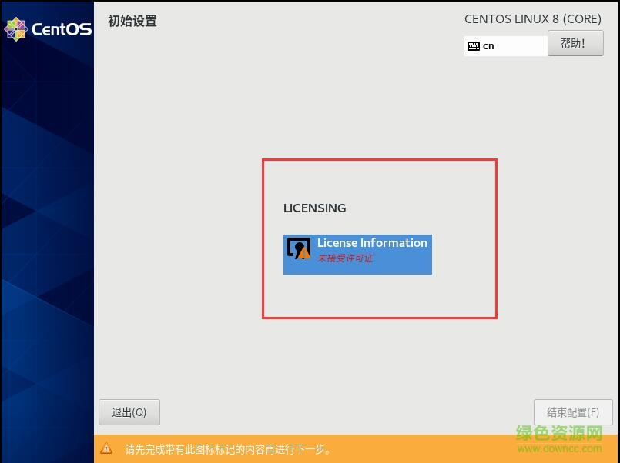
Task: Open License Information title text
Action: click(372, 243)
